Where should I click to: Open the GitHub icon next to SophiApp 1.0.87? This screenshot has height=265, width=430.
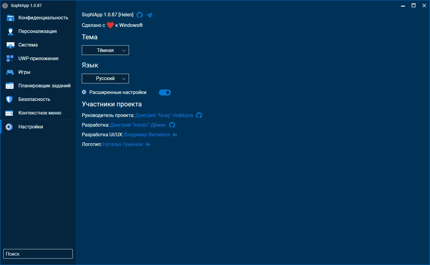tap(140, 15)
